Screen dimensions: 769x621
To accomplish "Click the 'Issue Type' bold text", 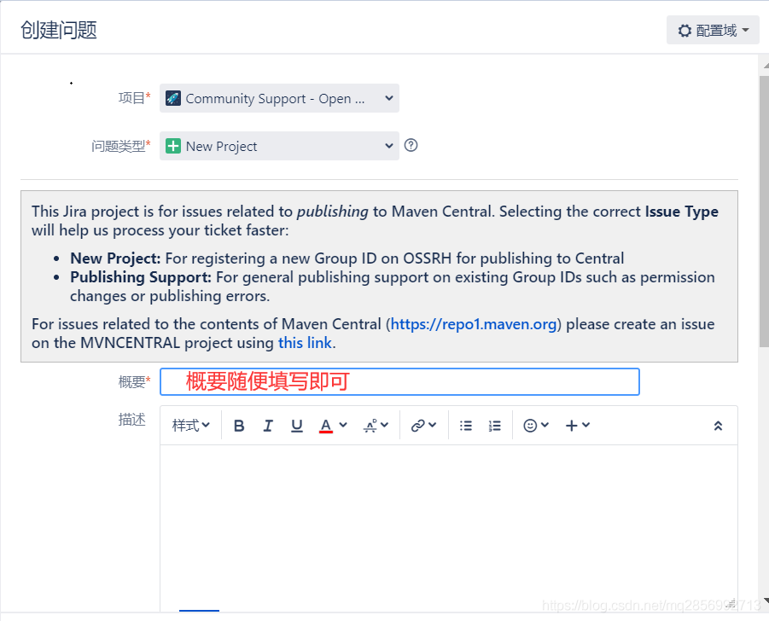I will (682, 212).
